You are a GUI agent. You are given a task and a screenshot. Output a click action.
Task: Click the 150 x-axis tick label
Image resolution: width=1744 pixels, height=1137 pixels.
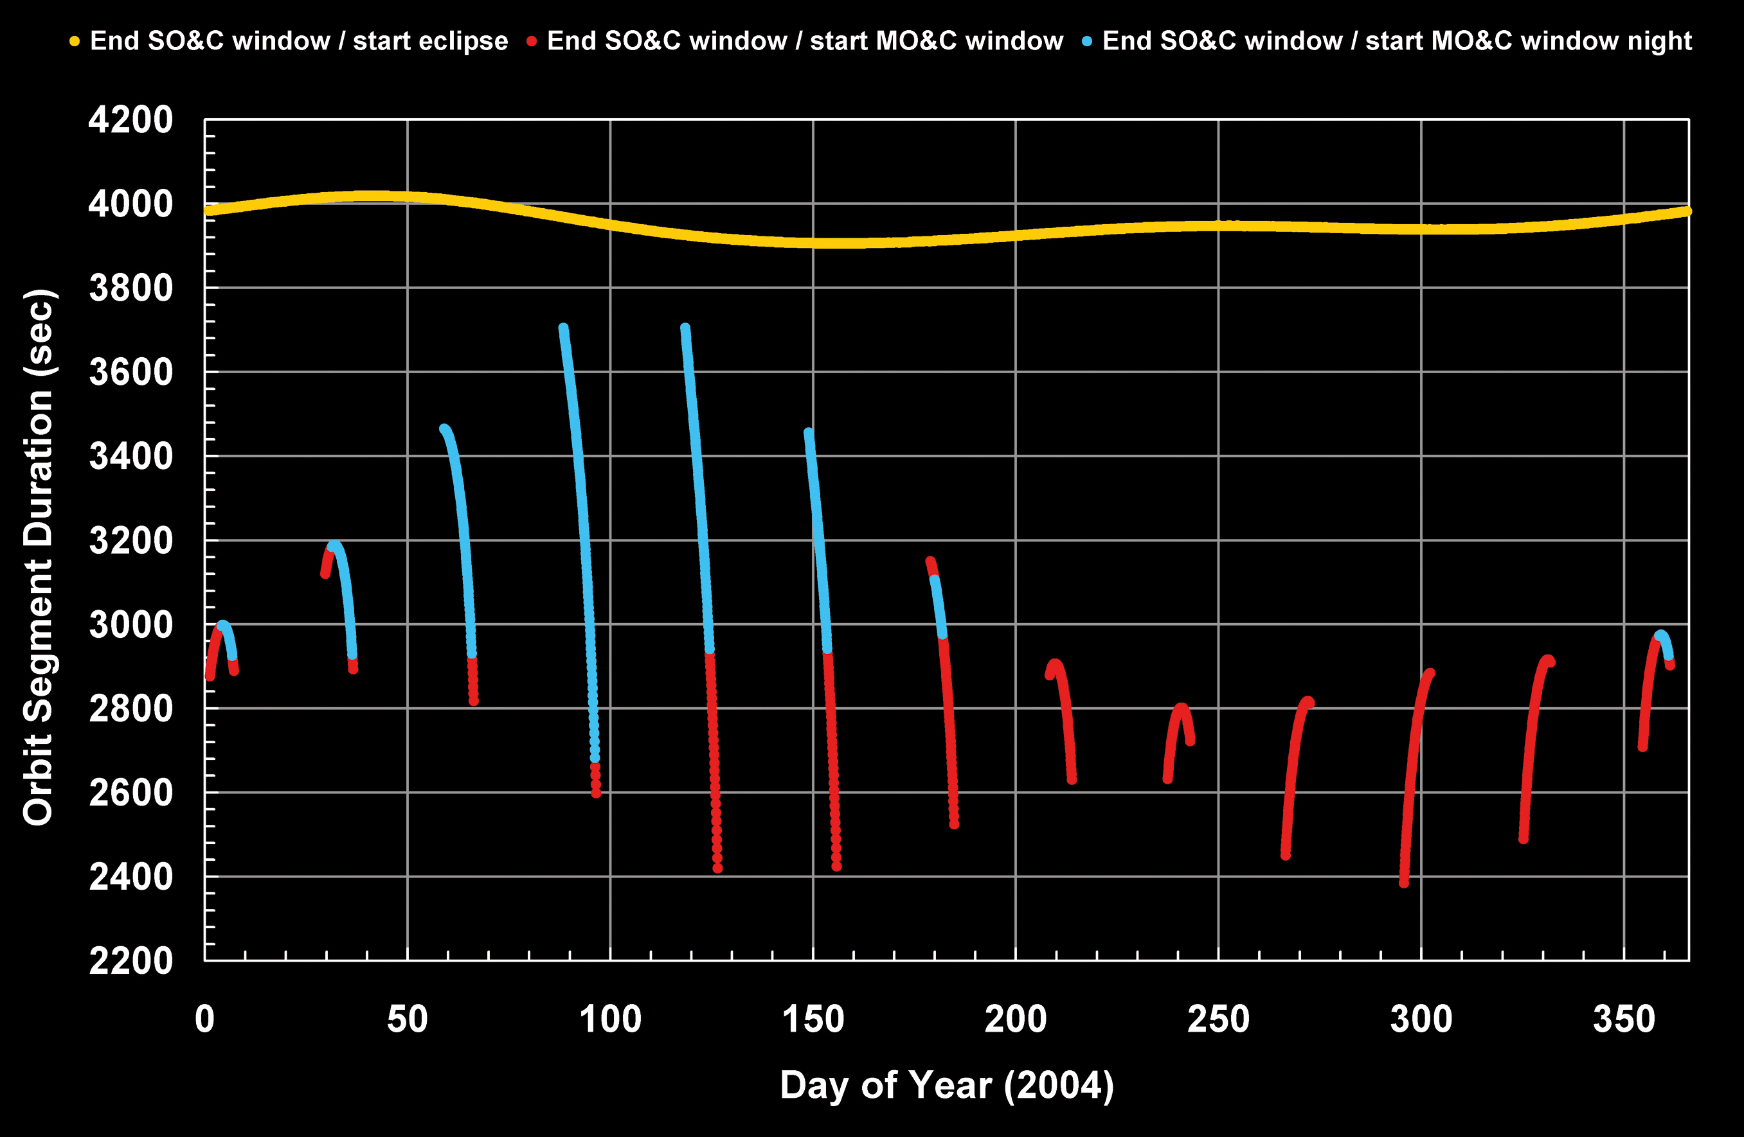[813, 1019]
